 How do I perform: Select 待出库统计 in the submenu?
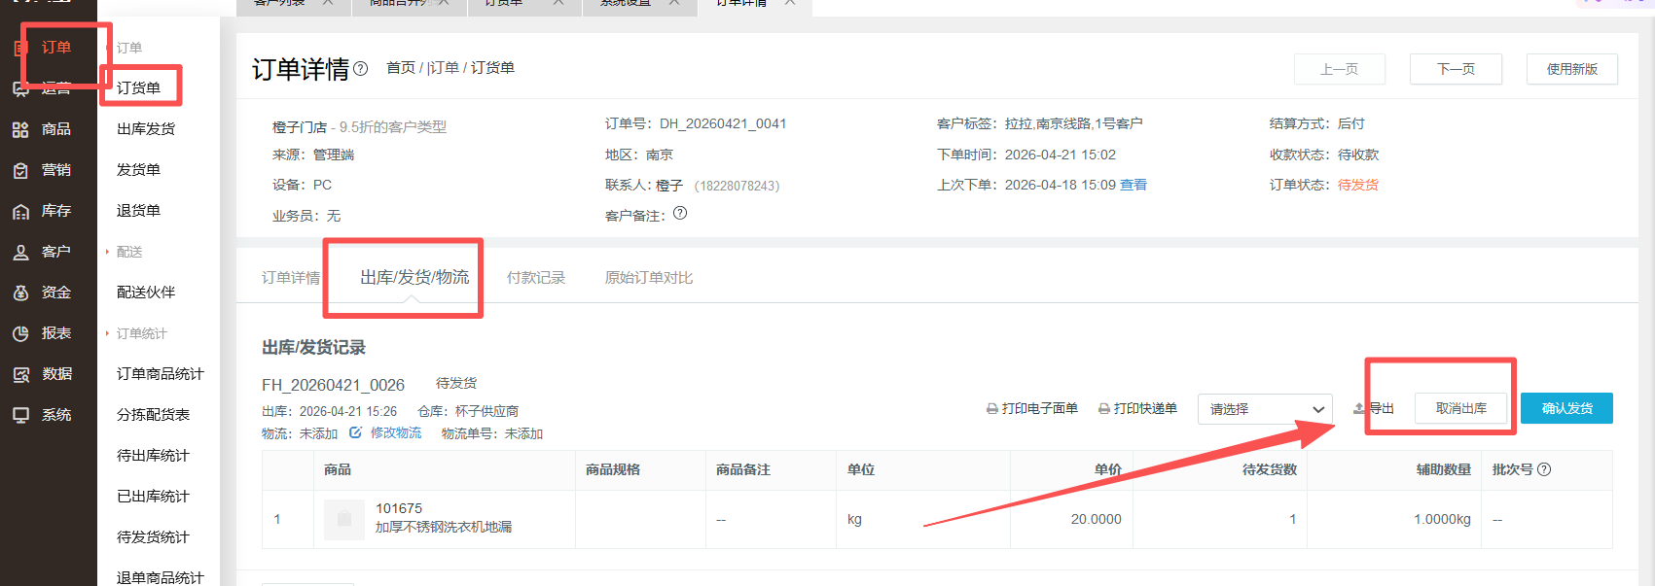[x=153, y=455]
